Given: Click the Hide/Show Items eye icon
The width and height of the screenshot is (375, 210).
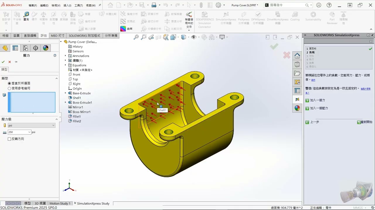Looking at the screenshot, I should coord(194,37).
